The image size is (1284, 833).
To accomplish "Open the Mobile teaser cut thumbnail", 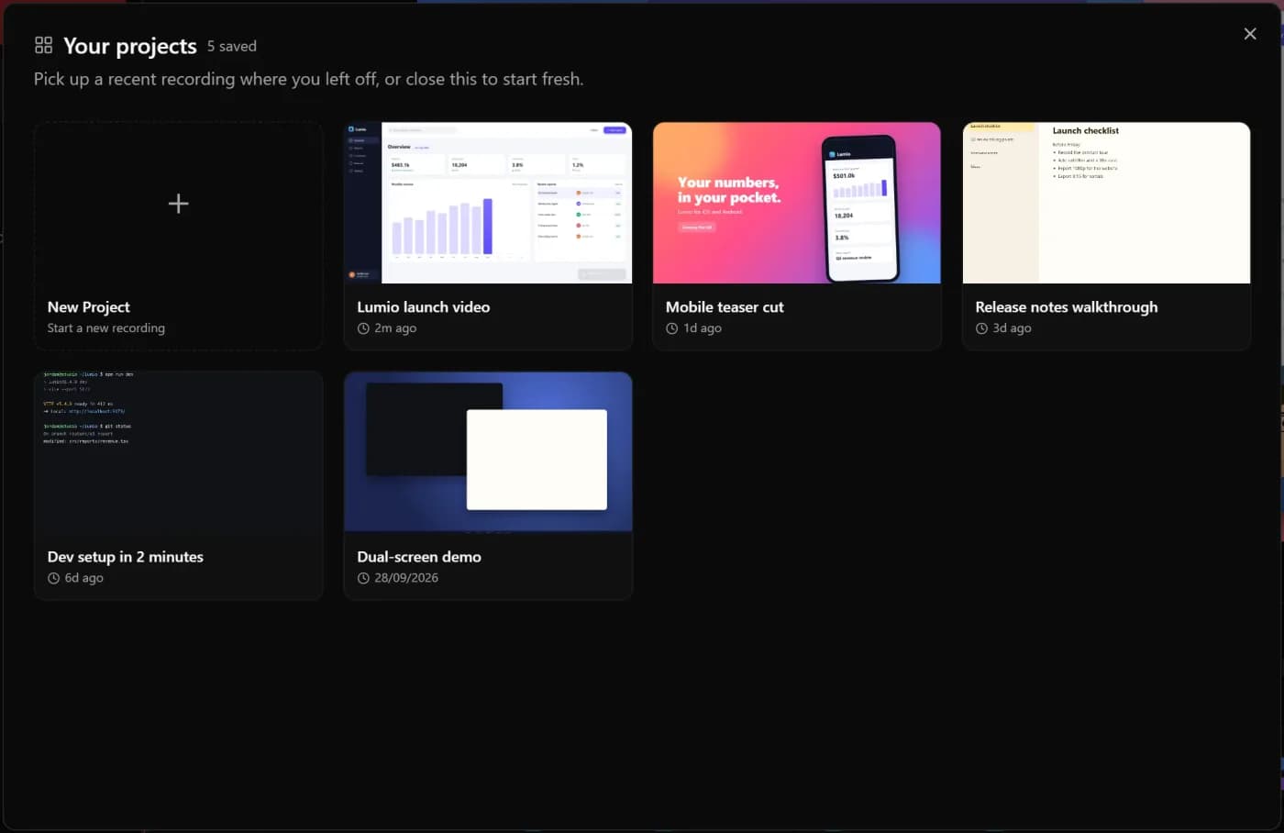I will coord(797,203).
